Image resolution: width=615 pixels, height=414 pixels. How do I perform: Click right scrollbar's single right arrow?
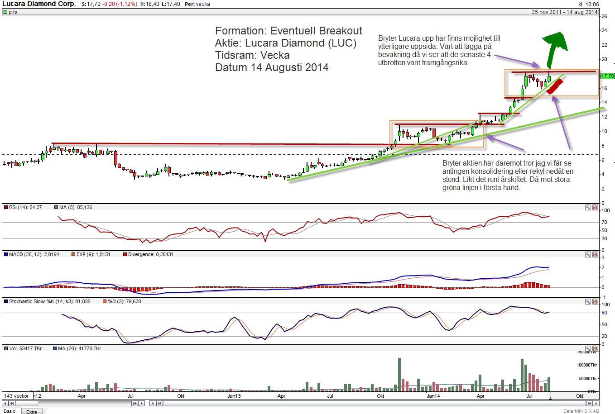(596, 404)
